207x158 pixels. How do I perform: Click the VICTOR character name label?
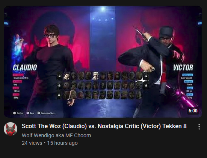coord(183,67)
